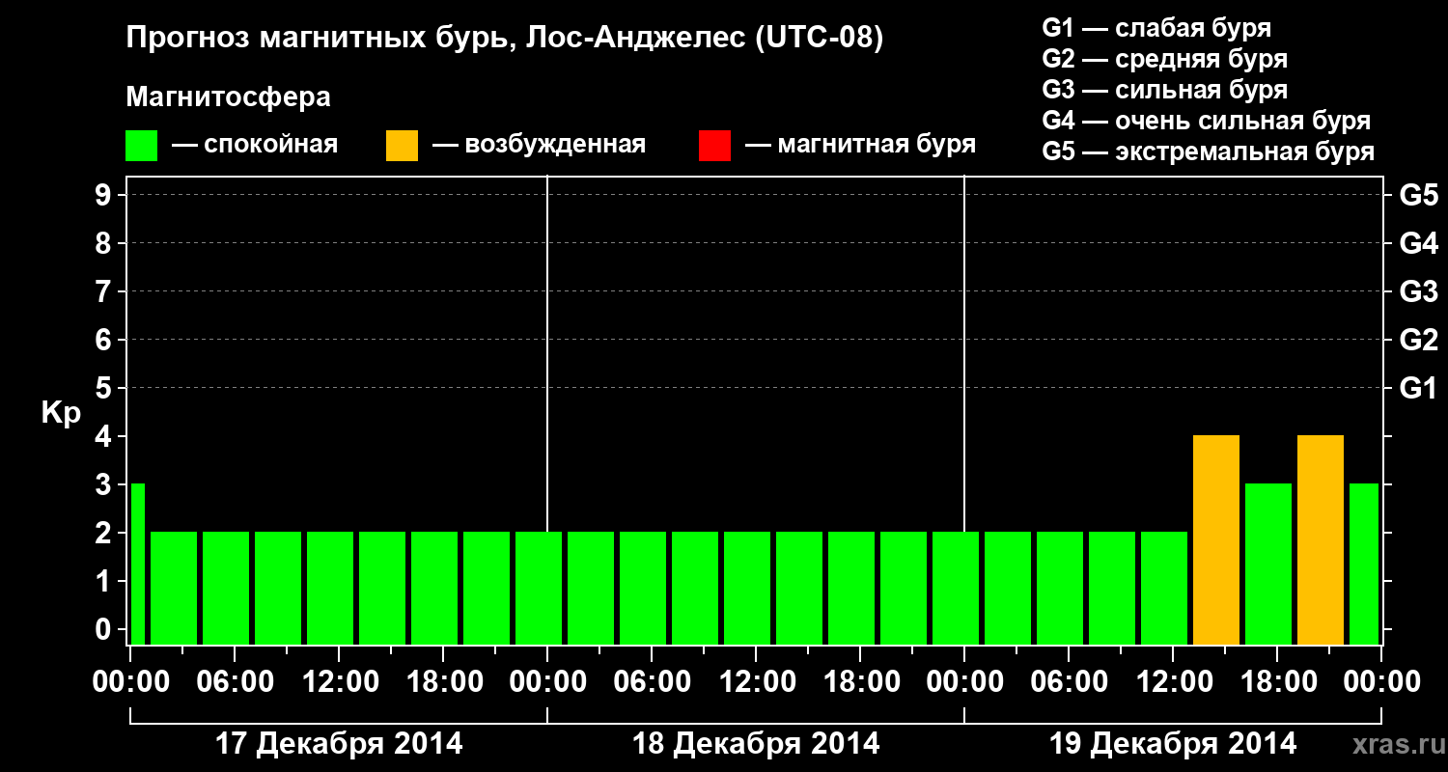The width and height of the screenshot is (1448, 772).
Task: Click the G2 label on the right axis
Action: pos(1419,340)
